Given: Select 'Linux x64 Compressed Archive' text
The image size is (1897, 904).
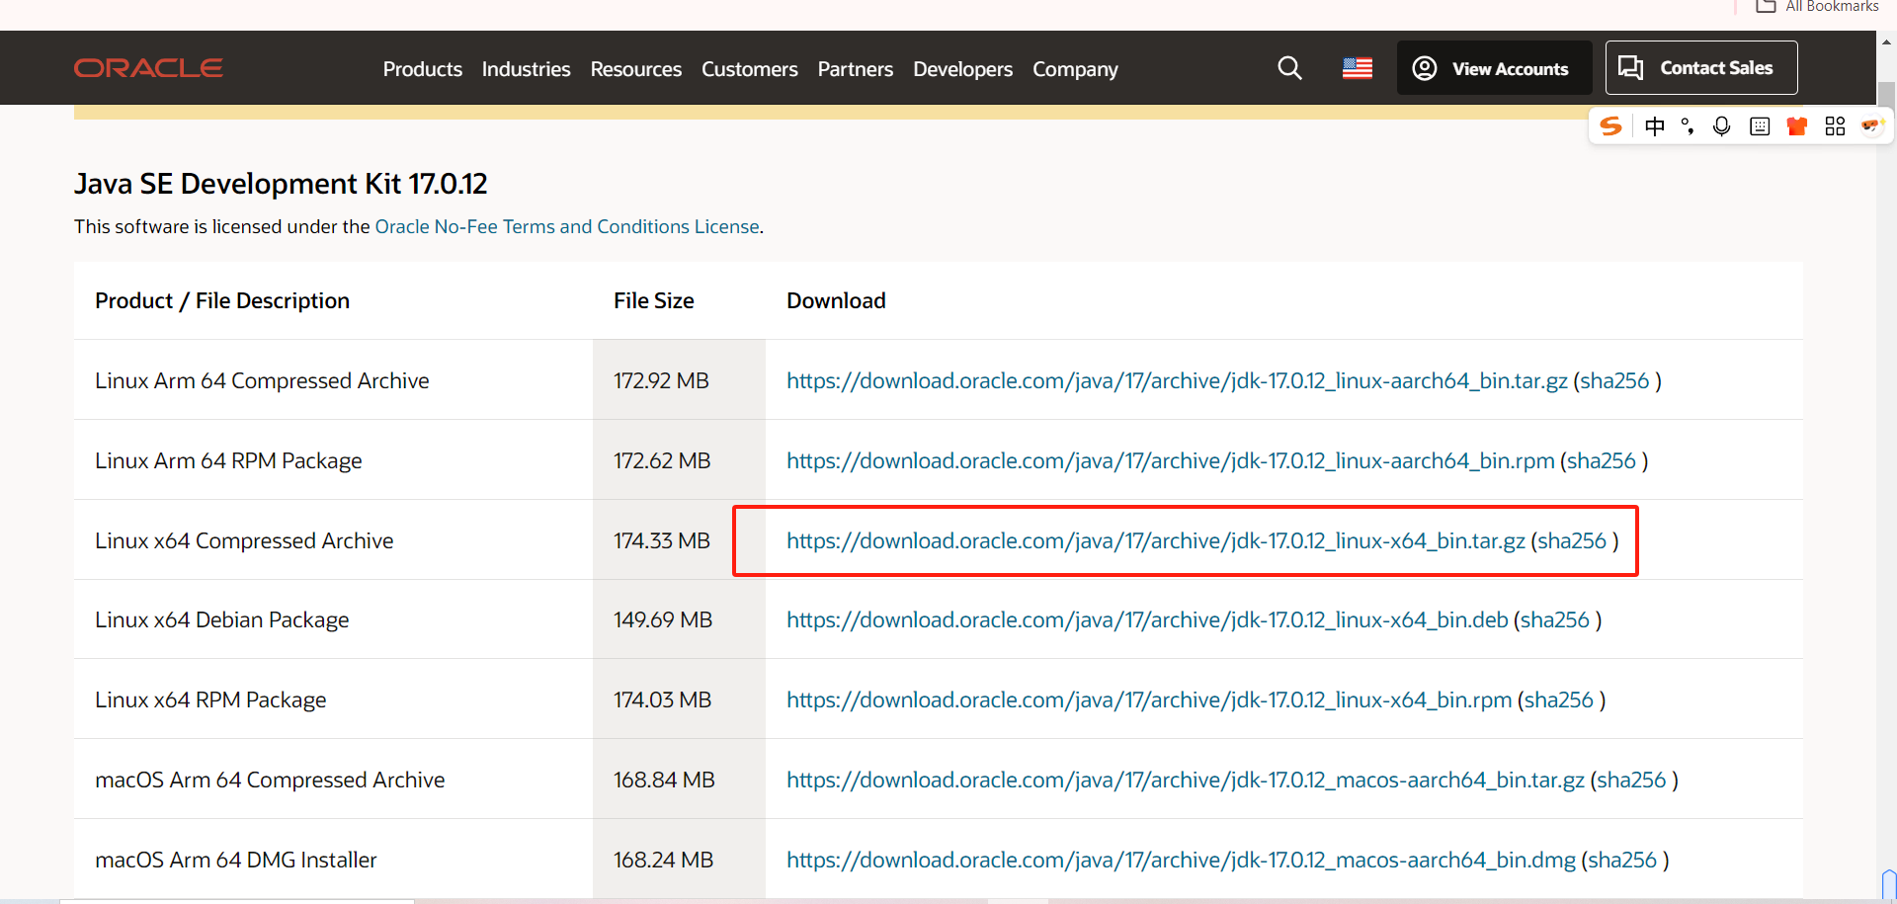Looking at the screenshot, I should [244, 540].
